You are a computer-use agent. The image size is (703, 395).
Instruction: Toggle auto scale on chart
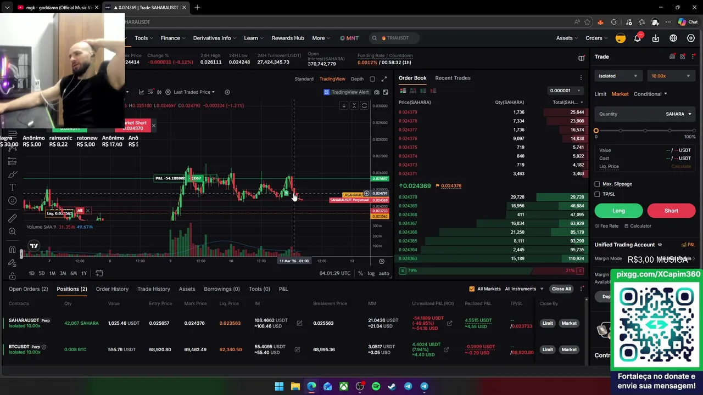(x=384, y=273)
